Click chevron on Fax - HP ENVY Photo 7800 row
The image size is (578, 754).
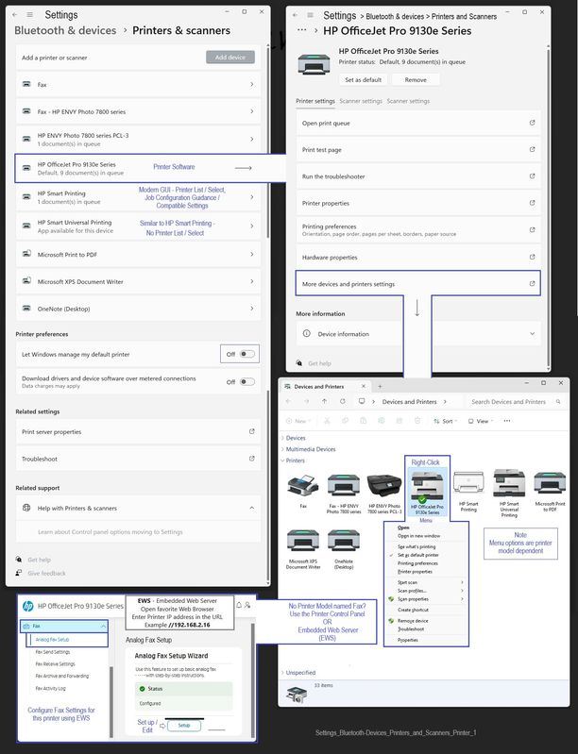click(x=252, y=111)
